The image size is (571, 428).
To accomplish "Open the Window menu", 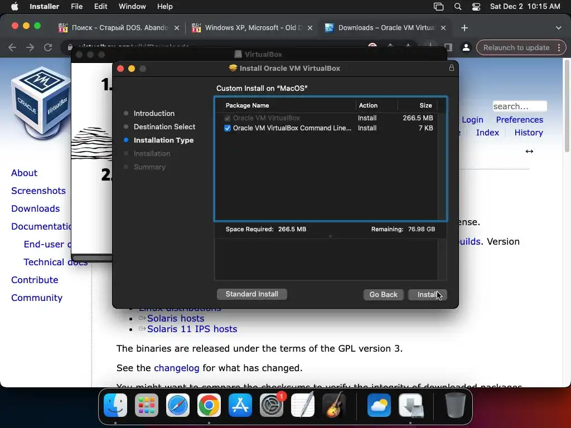I will coord(132,7).
